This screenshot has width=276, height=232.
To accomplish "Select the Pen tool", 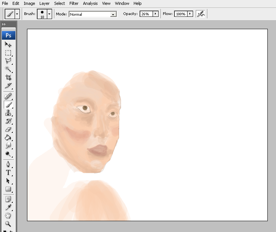I will [x=8, y=164].
